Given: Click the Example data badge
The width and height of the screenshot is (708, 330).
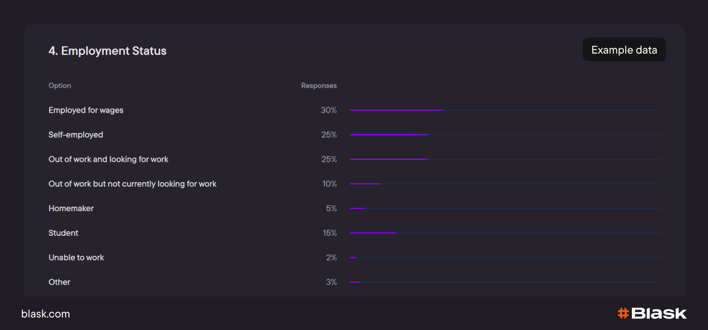Looking at the screenshot, I should 624,50.
